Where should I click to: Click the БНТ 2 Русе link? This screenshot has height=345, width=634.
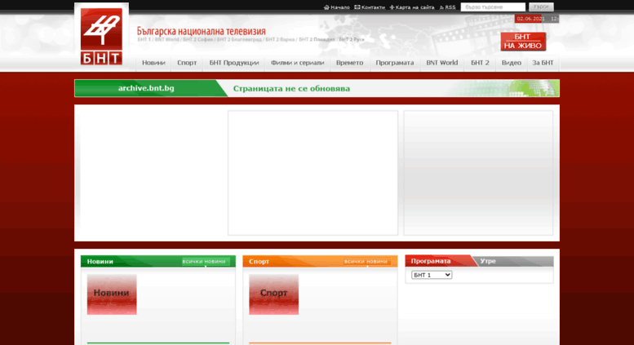coord(352,40)
